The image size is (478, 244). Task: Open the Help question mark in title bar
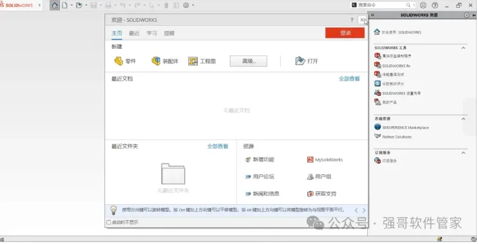435,5
